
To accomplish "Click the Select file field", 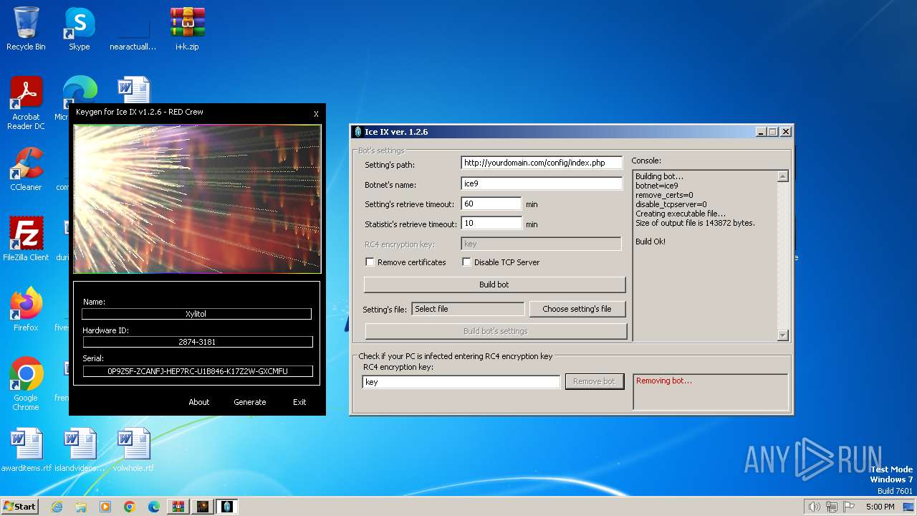I will [468, 309].
